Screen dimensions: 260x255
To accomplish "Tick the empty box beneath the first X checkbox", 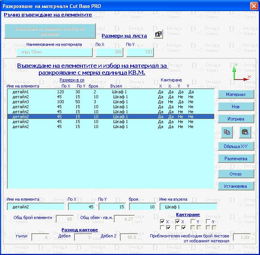I will 162,227.
